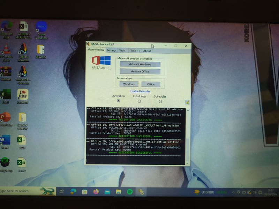
Task: Click File Explorer in the taskbar
Action: click(x=118, y=192)
